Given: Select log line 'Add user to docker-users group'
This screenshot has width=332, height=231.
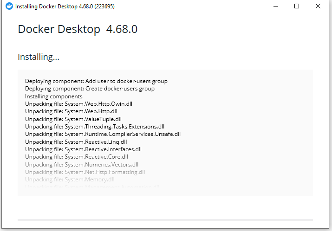Looking at the screenshot, I should tap(96, 81).
